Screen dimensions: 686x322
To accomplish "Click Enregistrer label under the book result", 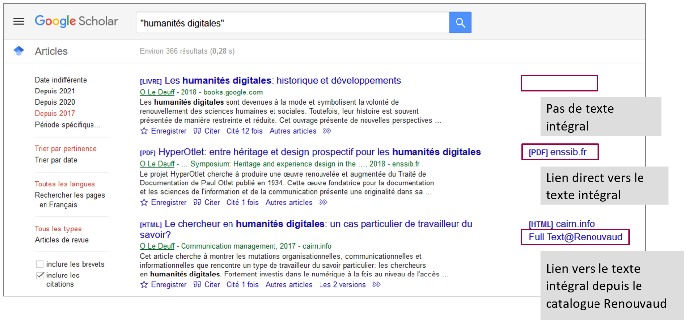I will pyautogui.click(x=169, y=131).
